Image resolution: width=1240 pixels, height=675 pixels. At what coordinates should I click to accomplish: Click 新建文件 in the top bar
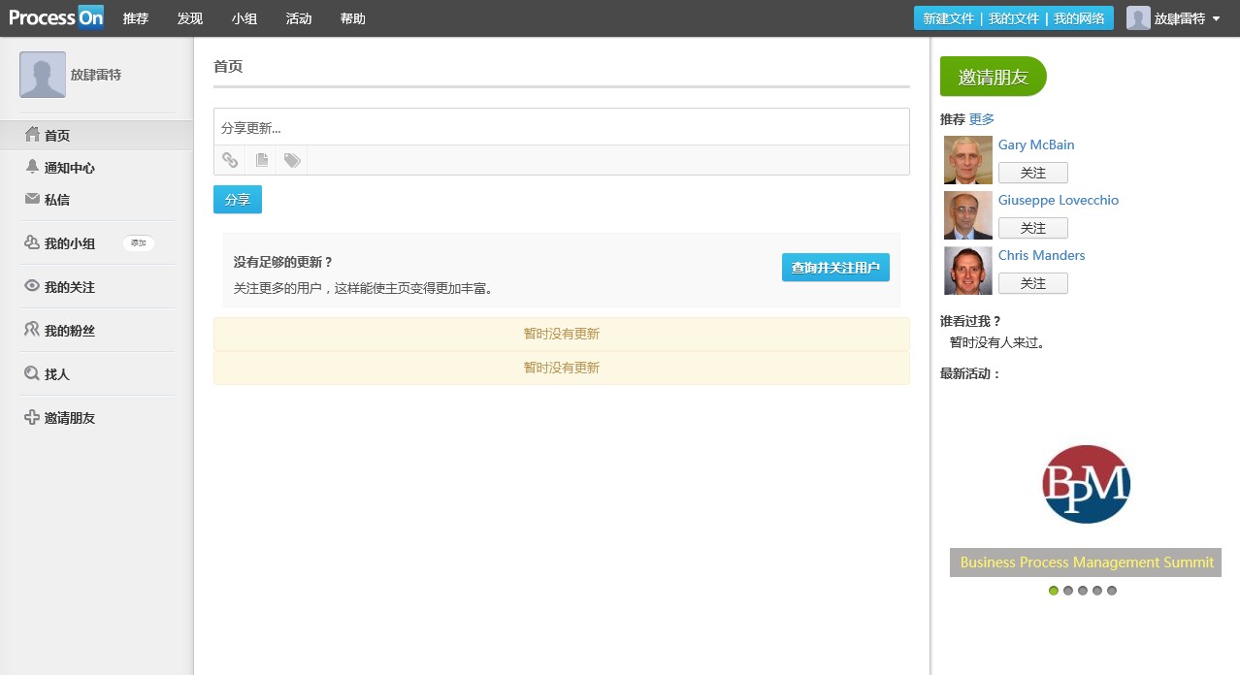[x=948, y=18]
